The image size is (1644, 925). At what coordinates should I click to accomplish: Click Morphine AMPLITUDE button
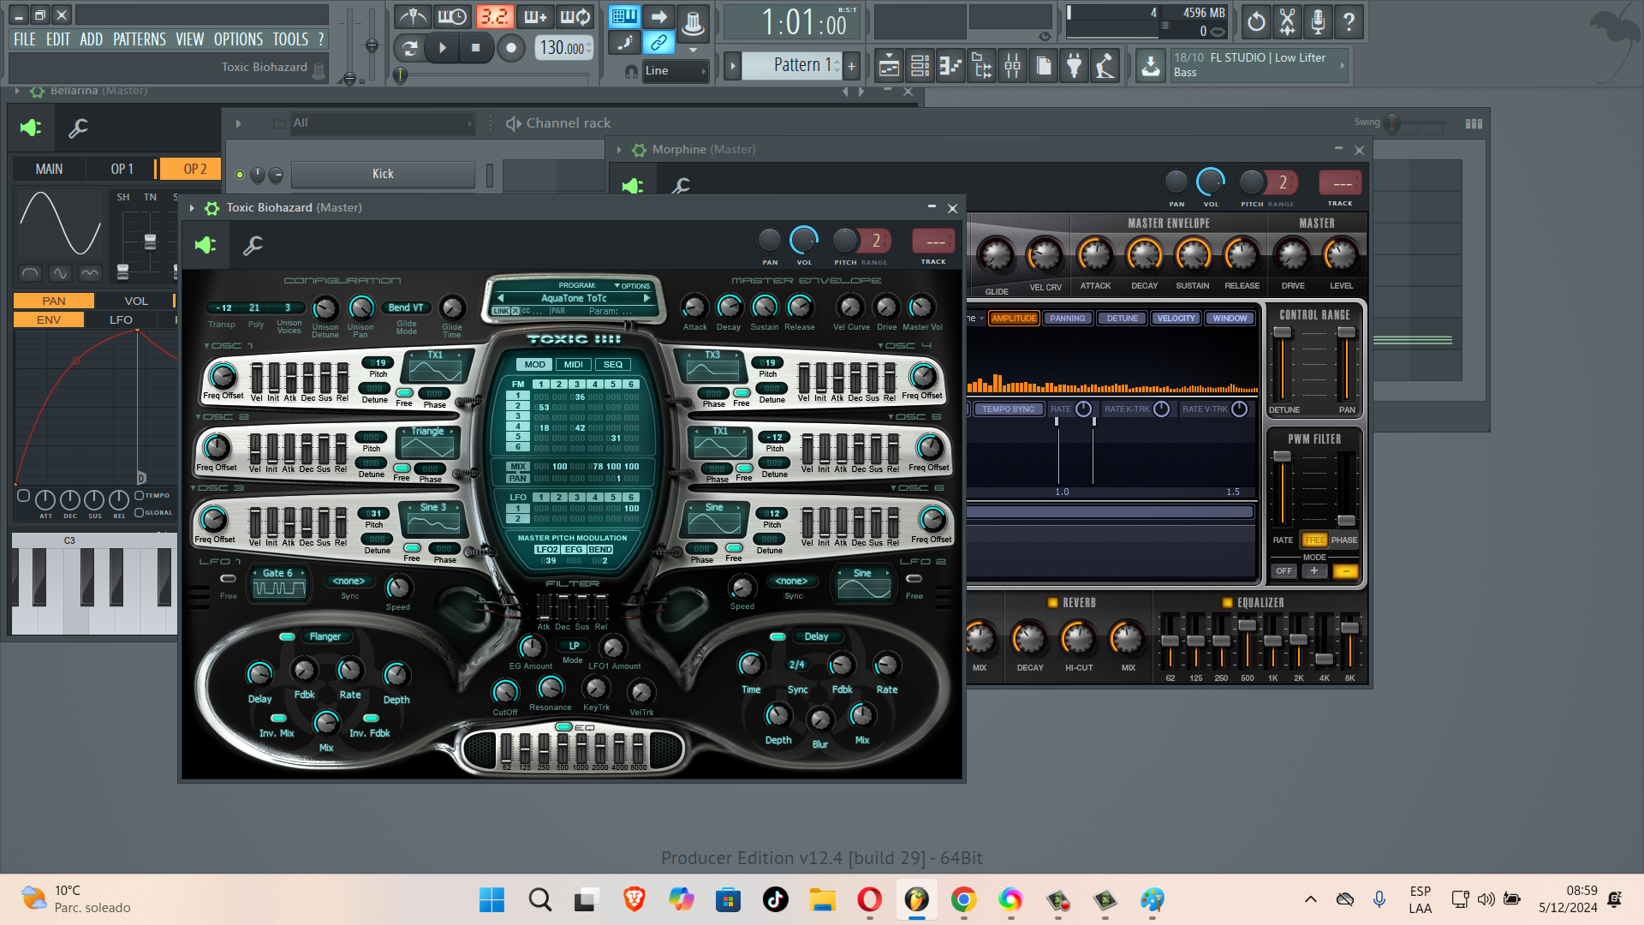click(1014, 318)
